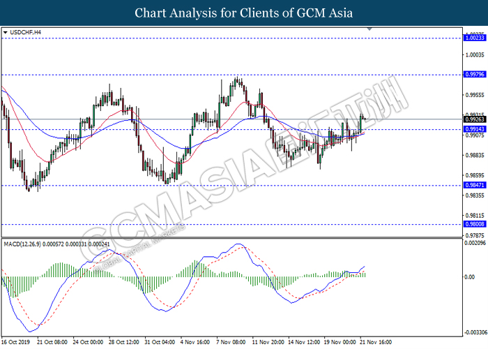Click the MACD scale value 0.002096
The image size is (488, 349).
pyautogui.click(x=475, y=243)
